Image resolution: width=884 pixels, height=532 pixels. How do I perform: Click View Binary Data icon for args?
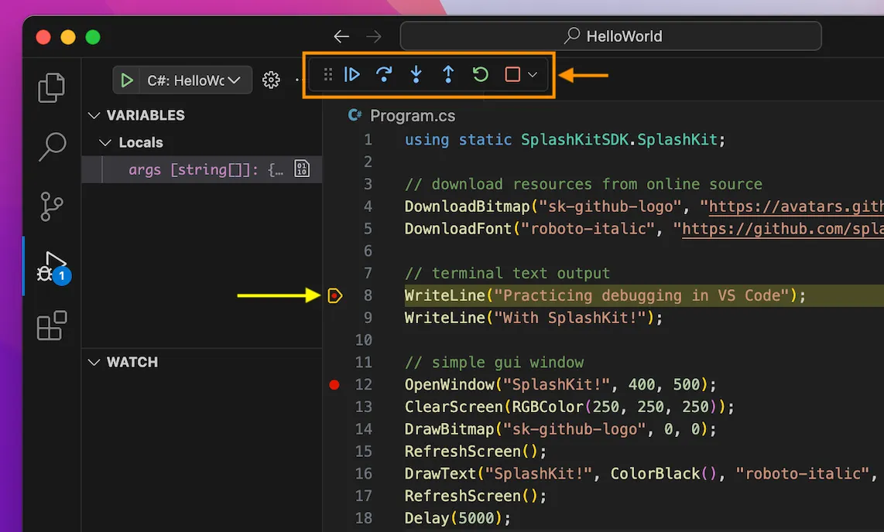(302, 169)
